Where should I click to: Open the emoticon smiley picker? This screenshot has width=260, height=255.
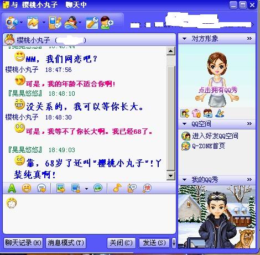click(27, 188)
